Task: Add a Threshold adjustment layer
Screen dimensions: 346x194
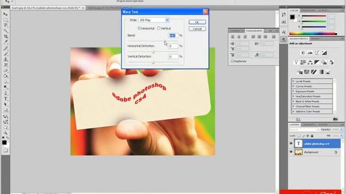Action: (x=314, y=72)
